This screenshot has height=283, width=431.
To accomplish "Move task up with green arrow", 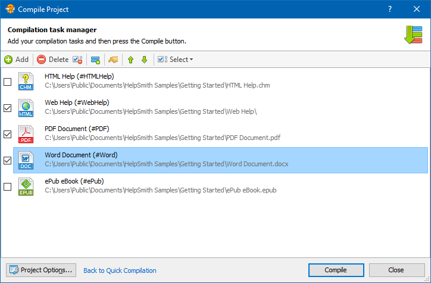I will (x=131, y=60).
